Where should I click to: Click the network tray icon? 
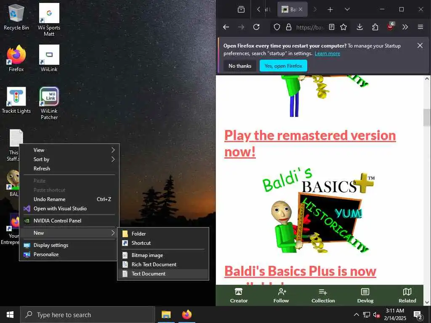click(x=367, y=315)
